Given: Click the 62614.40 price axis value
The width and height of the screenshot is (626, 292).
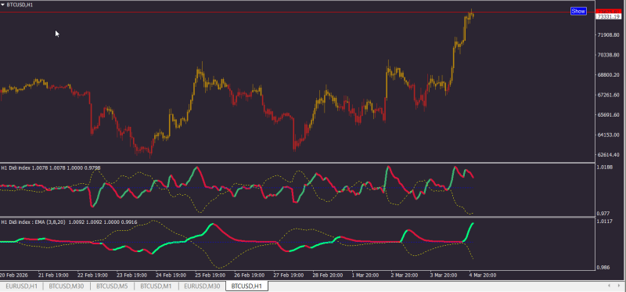Looking at the screenshot, I should coord(608,155).
